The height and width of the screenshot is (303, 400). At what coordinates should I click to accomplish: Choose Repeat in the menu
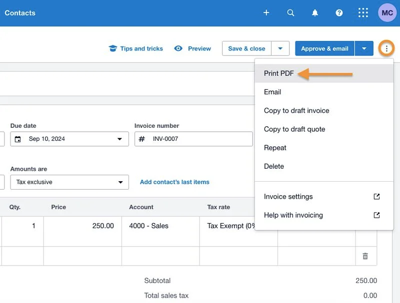coord(324,148)
